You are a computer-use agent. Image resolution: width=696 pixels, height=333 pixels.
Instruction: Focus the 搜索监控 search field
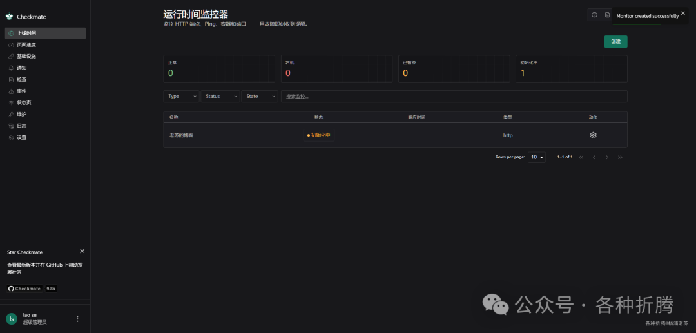coord(454,96)
